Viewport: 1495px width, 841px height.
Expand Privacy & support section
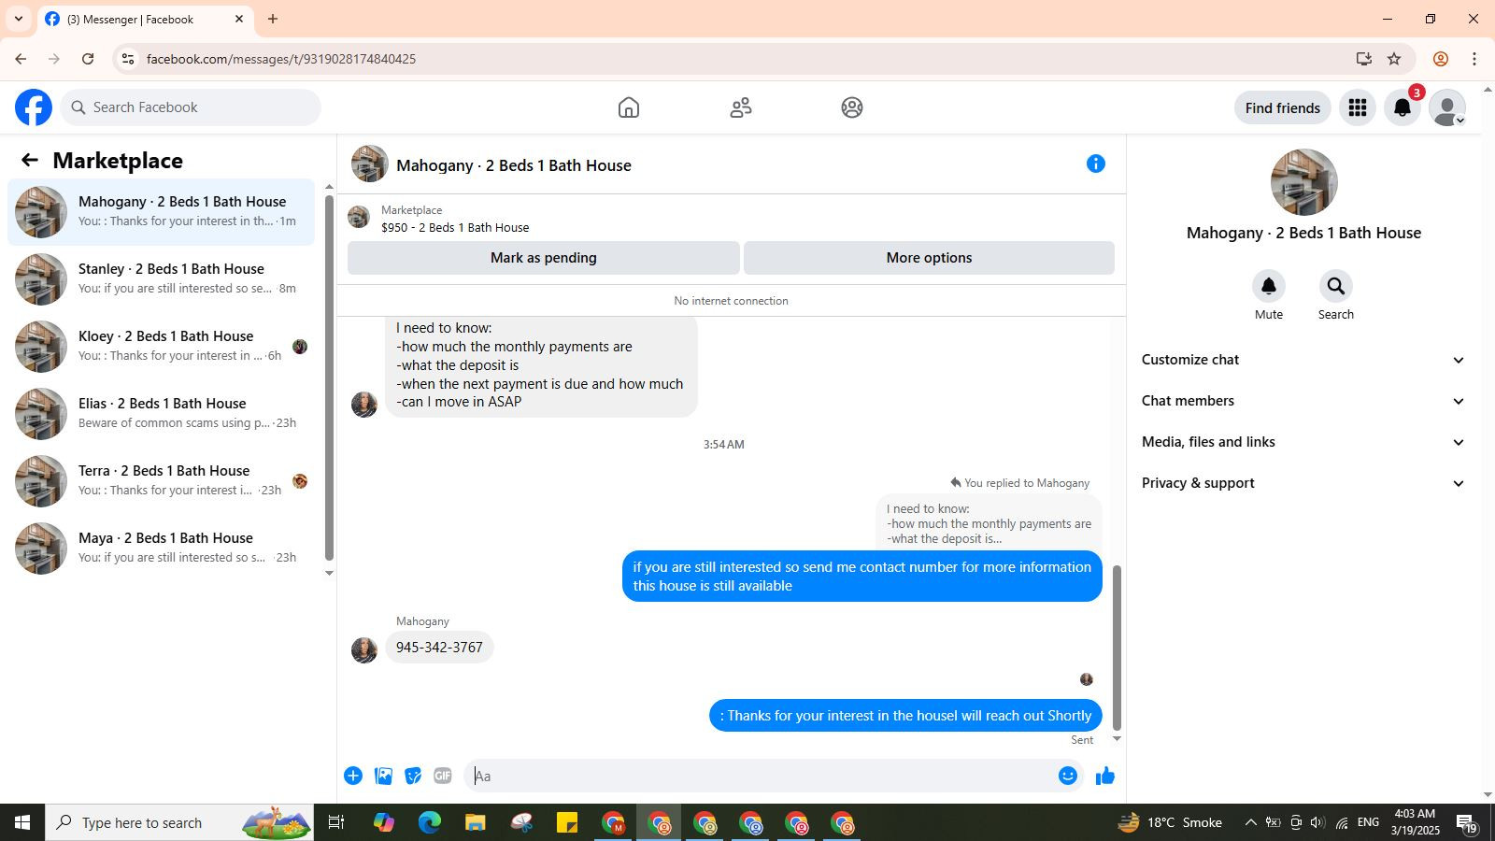tap(1304, 483)
